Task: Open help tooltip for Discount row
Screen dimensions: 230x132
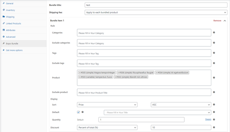Action: tap(214, 127)
